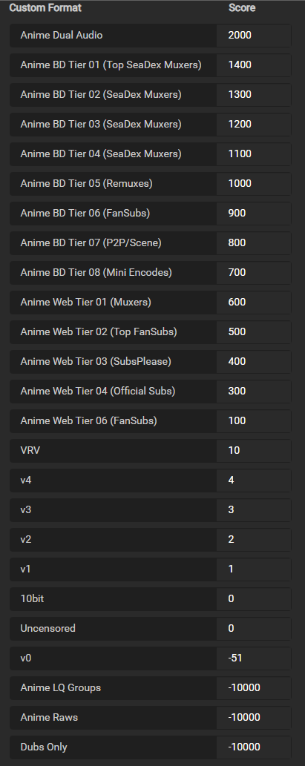Edit score 1300 for BD Tier 02

point(253,95)
